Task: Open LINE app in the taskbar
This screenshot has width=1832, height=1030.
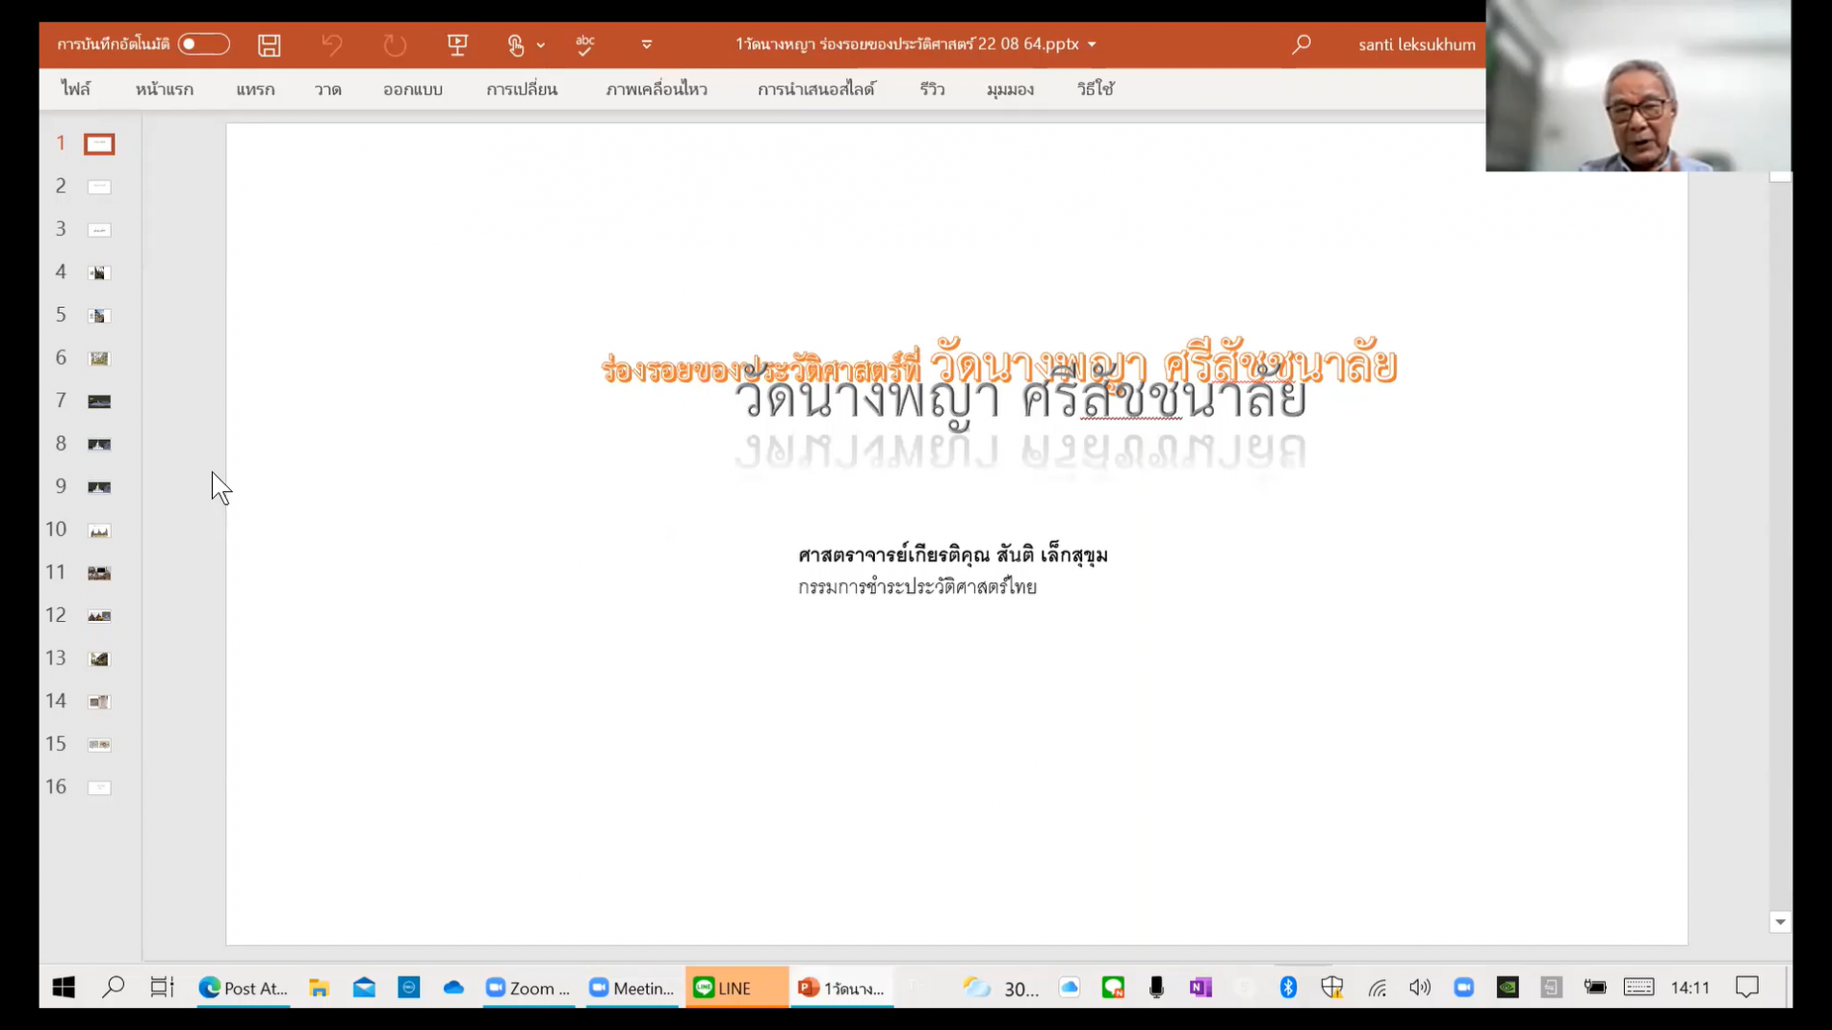Action: [x=735, y=988]
